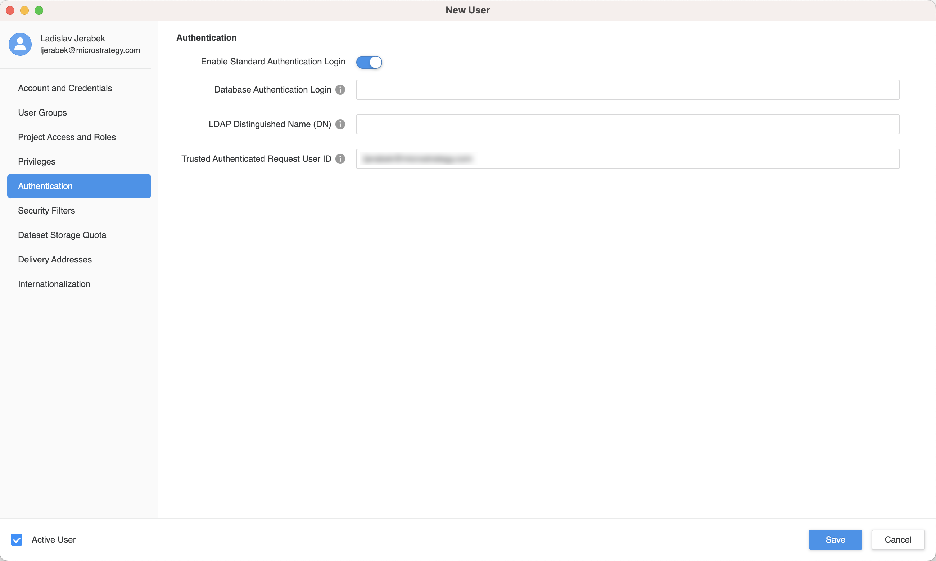Open Internationalization settings
This screenshot has width=936, height=561.
pos(54,284)
